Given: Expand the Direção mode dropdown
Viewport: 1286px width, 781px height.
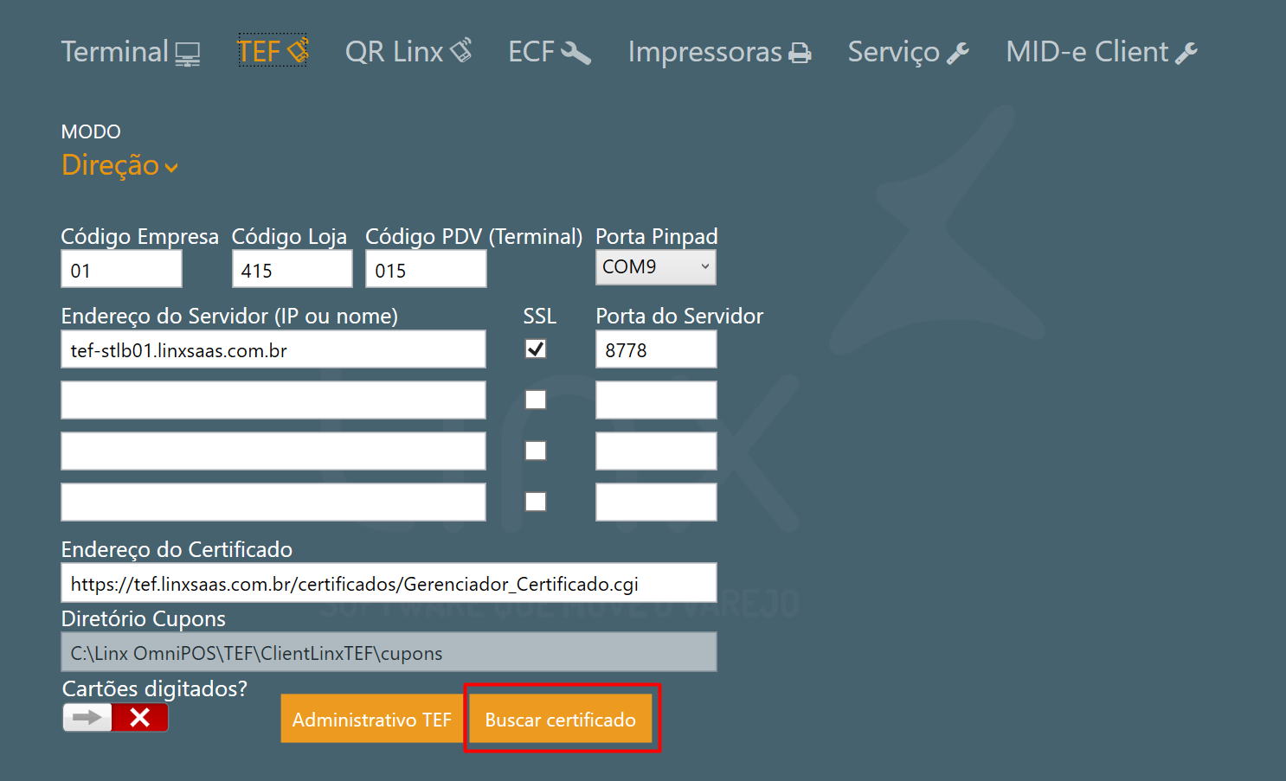Looking at the screenshot, I should 120,164.
